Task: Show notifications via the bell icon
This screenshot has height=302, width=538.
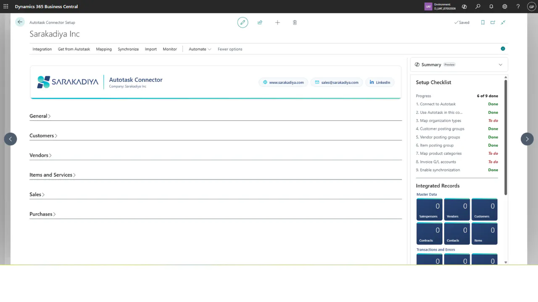Action: (x=491, y=6)
